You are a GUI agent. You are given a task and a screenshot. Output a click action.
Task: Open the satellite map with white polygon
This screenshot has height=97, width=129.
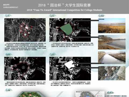(70, 68)
